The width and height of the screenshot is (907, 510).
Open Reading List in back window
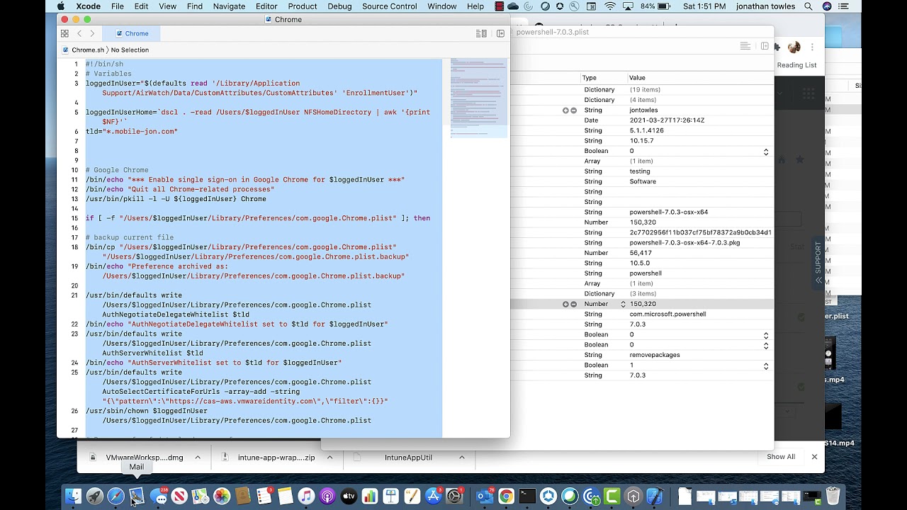[796, 65]
